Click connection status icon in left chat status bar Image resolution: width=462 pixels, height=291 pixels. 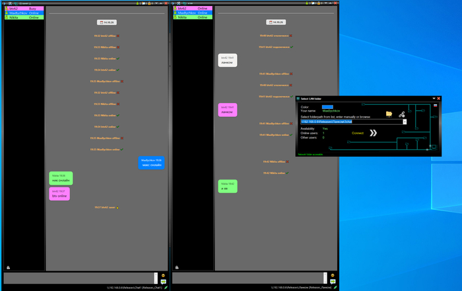[166, 288]
